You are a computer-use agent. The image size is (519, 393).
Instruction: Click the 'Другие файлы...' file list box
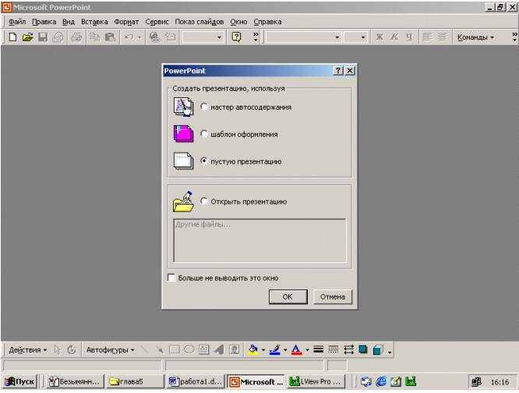[x=259, y=240]
